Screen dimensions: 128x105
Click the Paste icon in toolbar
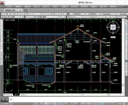[25, 14]
